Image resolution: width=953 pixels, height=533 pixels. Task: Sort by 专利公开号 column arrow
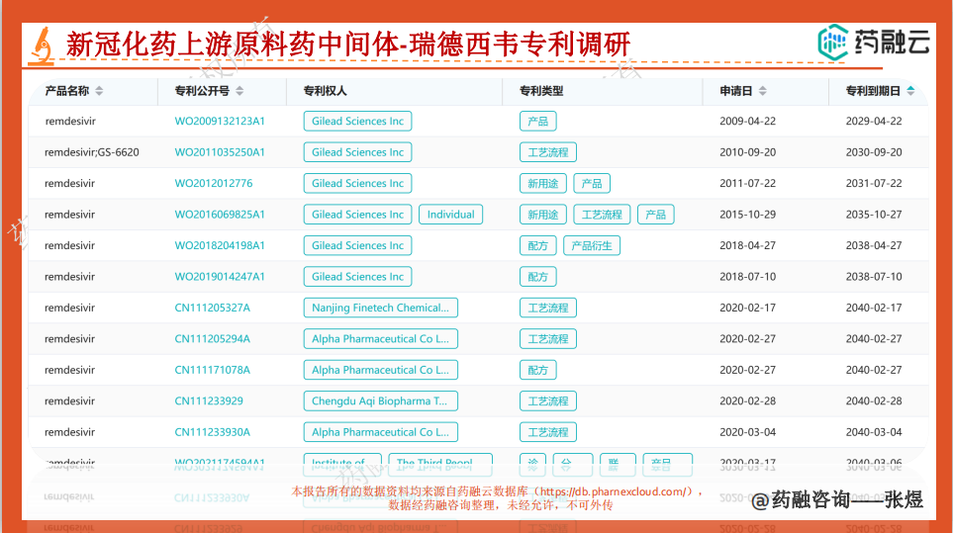239,91
